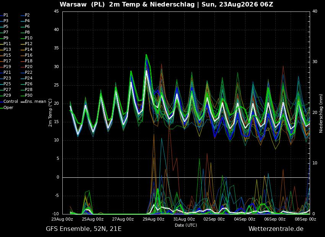
Task: Select the 25Aug 00z date label
Action: click(93, 219)
